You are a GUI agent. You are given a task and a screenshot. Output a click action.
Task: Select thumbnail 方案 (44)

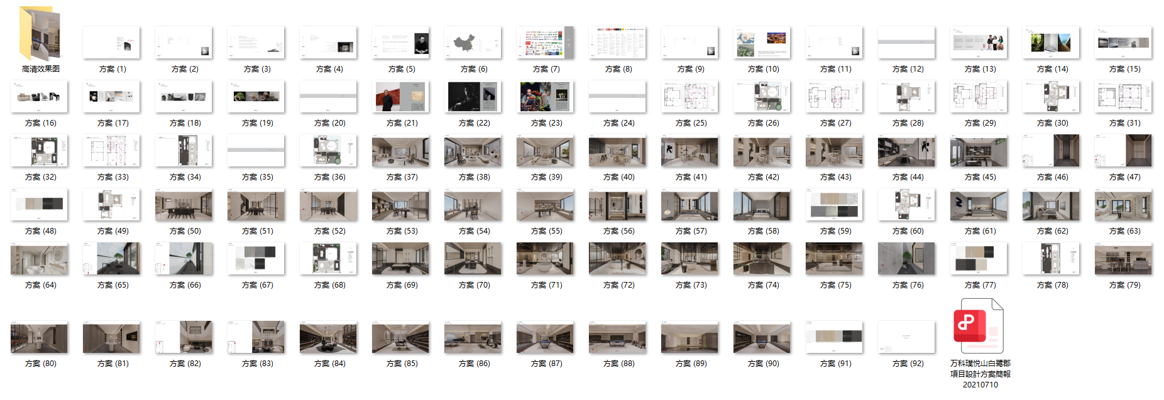point(906,151)
